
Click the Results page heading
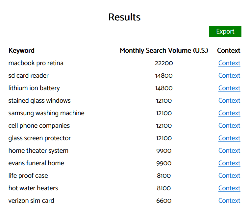[124, 17]
